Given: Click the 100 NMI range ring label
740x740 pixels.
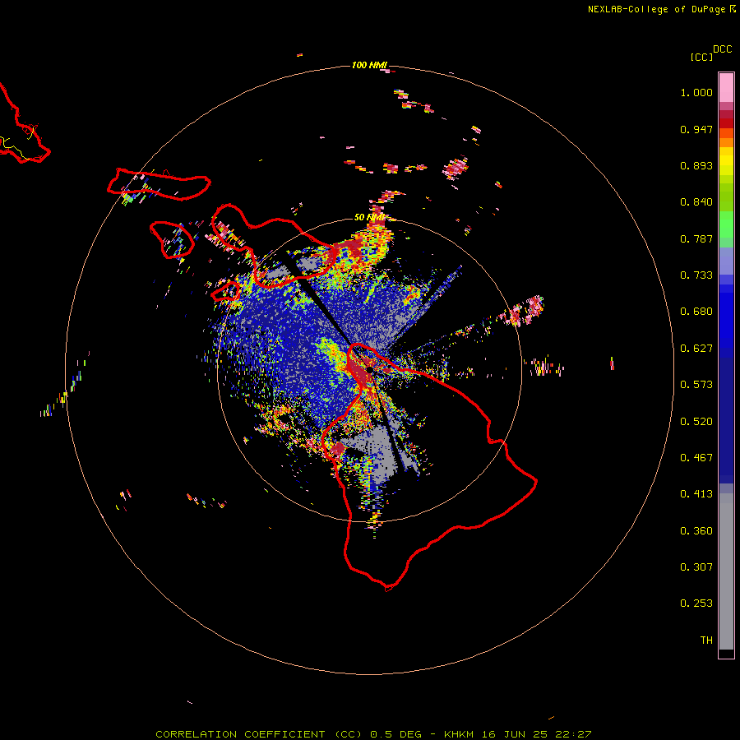Looking at the screenshot, I should coord(369,65).
